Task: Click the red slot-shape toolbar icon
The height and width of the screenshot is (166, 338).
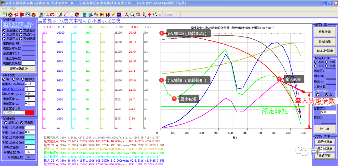Action: [x=52, y=15]
